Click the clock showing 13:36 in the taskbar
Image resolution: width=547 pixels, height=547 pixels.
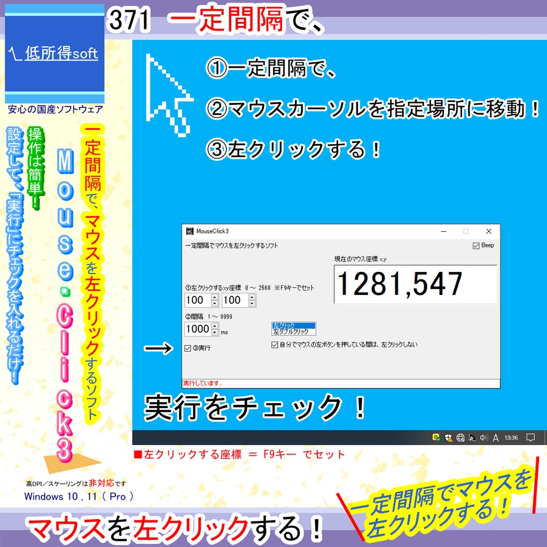click(x=512, y=437)
